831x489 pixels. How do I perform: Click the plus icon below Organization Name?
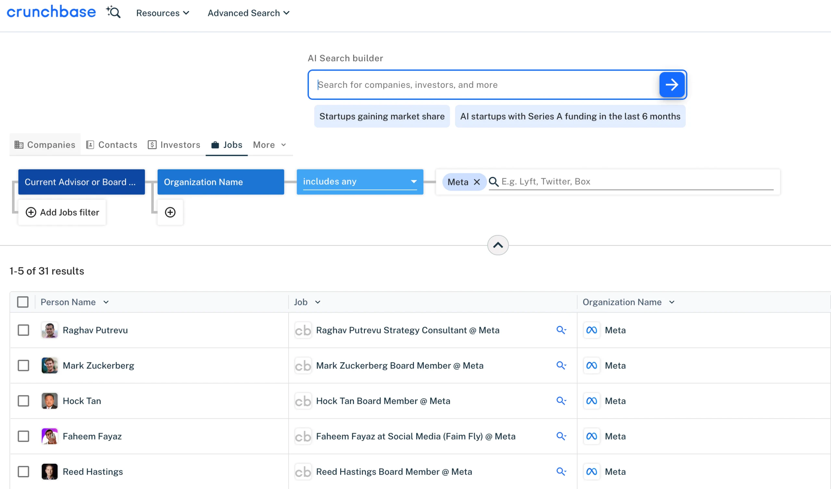tap(170, 212)
